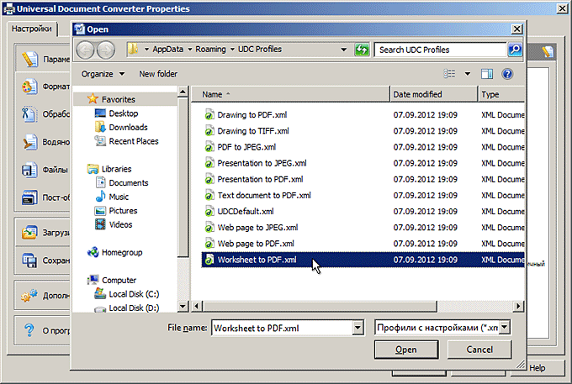Click the file list horizontal scroll right arrow

[518, 306]
